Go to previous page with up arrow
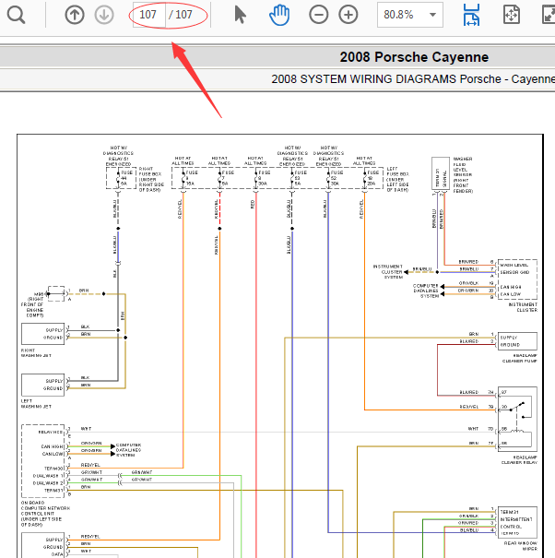Viewport: 555px width, 558px height. click(x=75, y=15)
